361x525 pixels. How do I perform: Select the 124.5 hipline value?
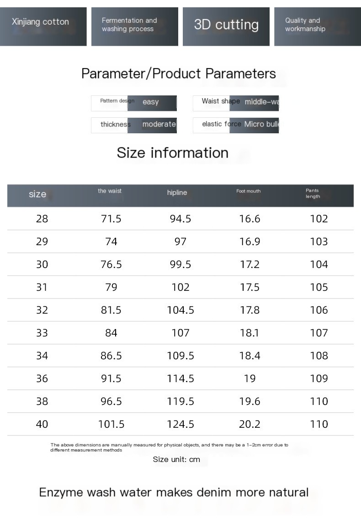point(180,424)
